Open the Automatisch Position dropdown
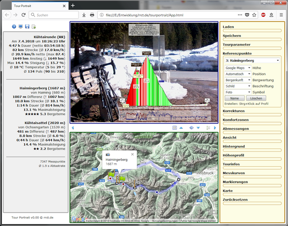Image resolution: width=288 pixels, height=226 pixels. 238,74
